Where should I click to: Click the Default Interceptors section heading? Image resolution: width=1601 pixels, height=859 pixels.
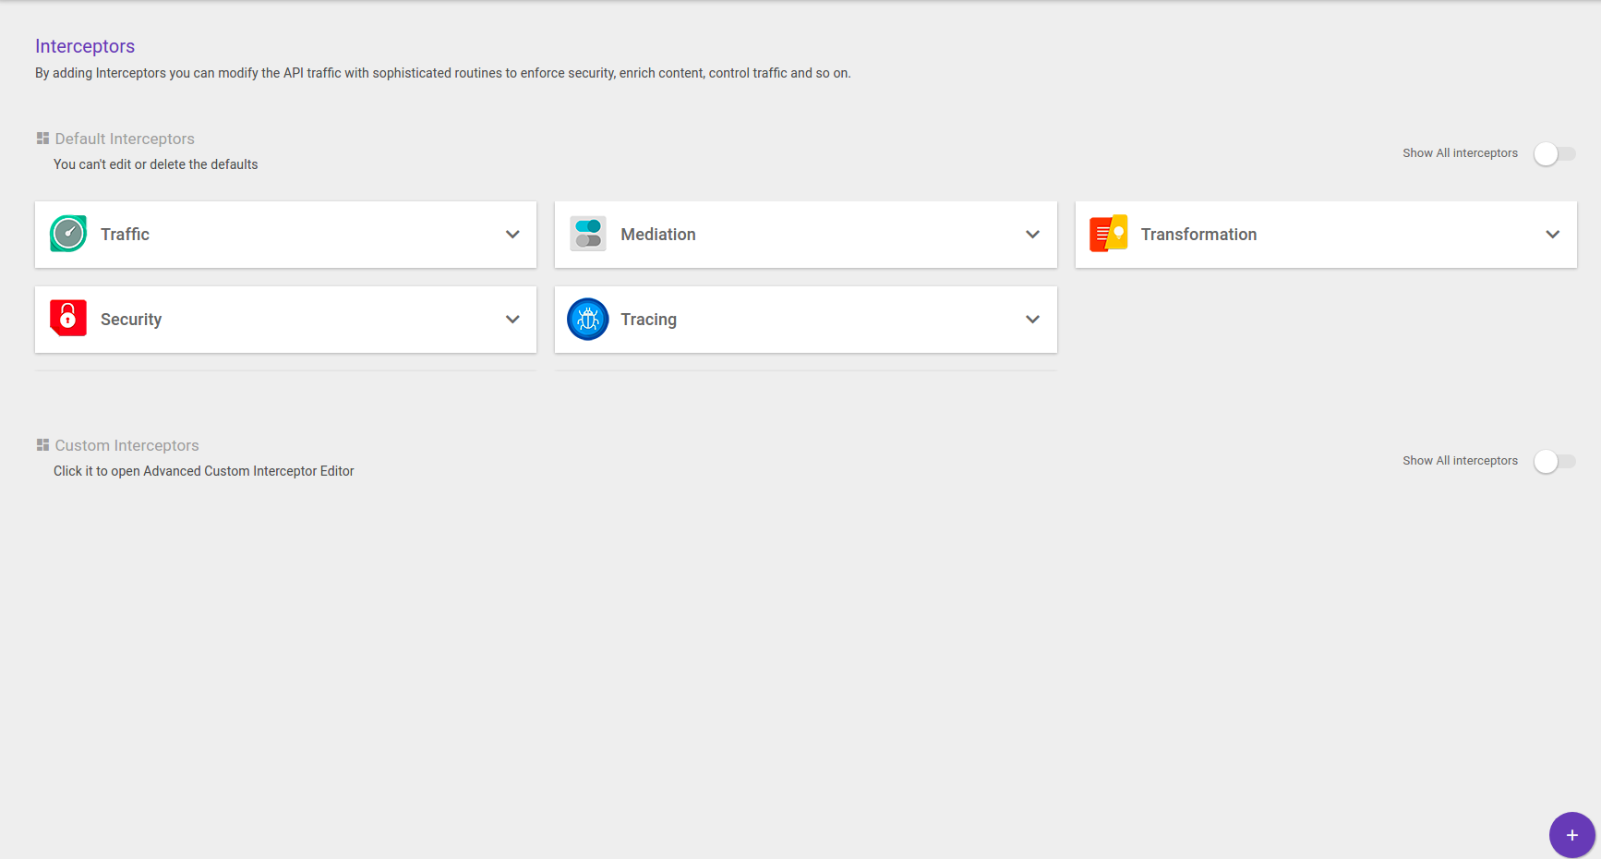point(125,139)
